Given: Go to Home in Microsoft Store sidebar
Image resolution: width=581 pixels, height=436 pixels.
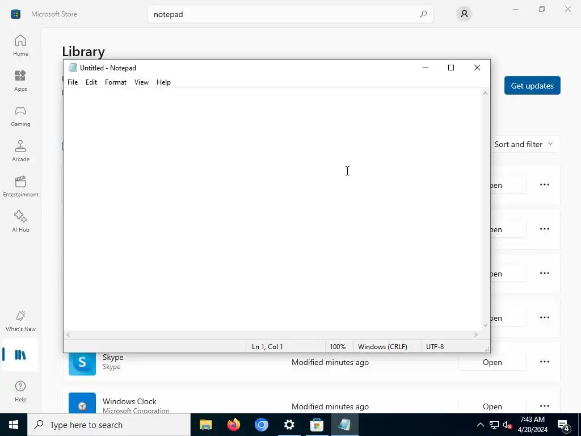Looking at the screenshot, I should click(20, 45).
